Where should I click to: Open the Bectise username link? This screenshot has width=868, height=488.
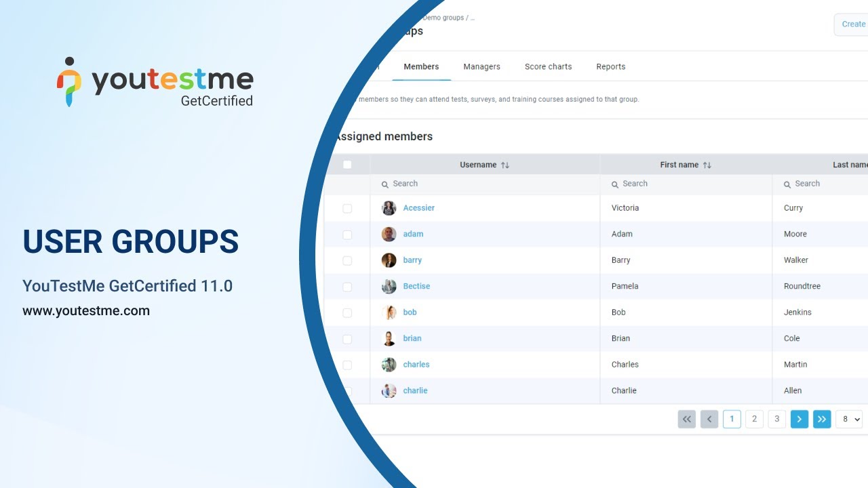click(416, 286)
